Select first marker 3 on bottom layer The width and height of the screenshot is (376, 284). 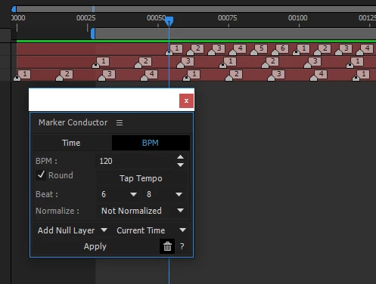click(106, 76)
